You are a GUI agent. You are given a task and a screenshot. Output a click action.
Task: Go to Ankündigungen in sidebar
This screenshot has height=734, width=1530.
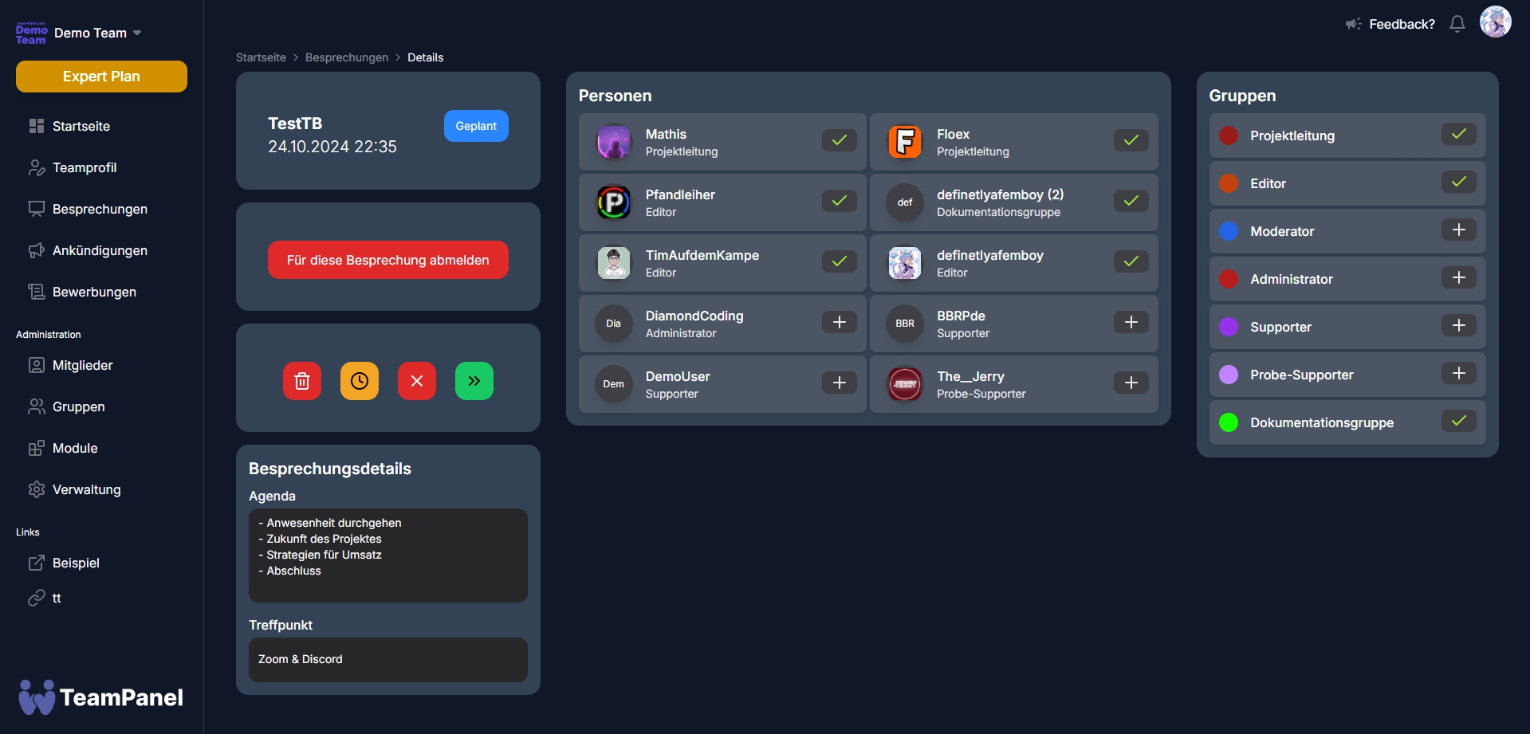click(x=100, y=250)
